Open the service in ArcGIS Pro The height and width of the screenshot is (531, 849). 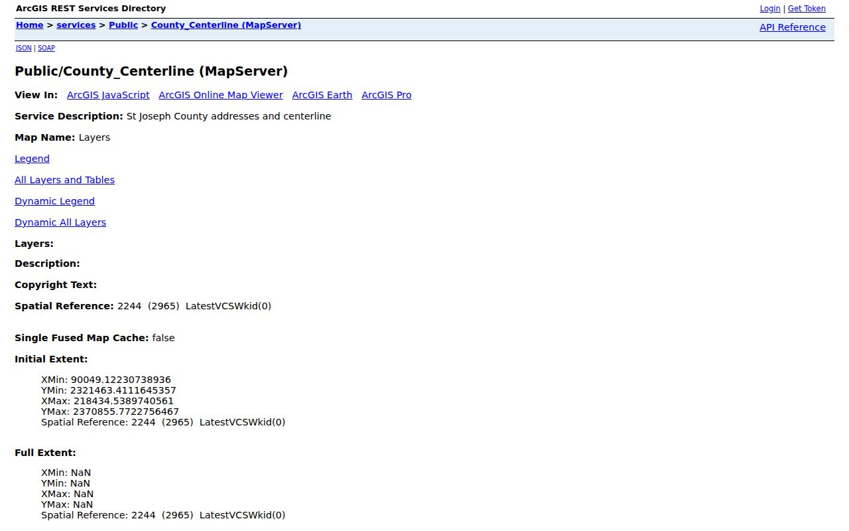click(387, 95)
